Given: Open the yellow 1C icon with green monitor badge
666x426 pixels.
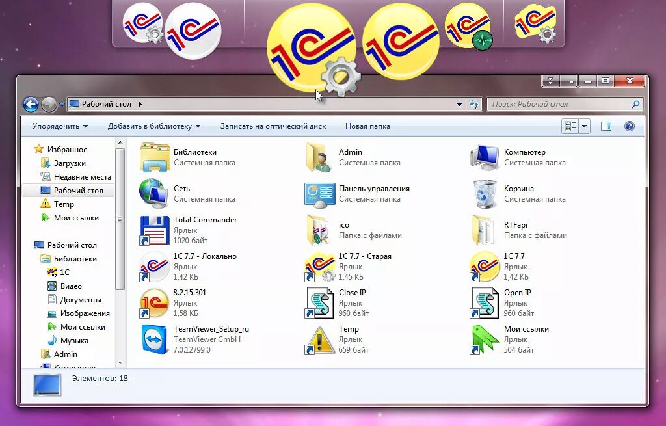Looking at the screenshot, I should 468,27.
